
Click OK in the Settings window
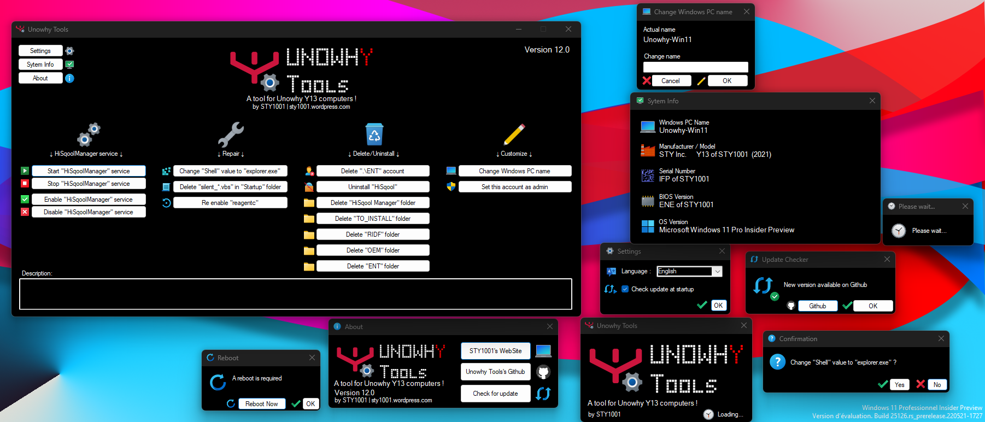pyautogui.click(x=719, y=306)
